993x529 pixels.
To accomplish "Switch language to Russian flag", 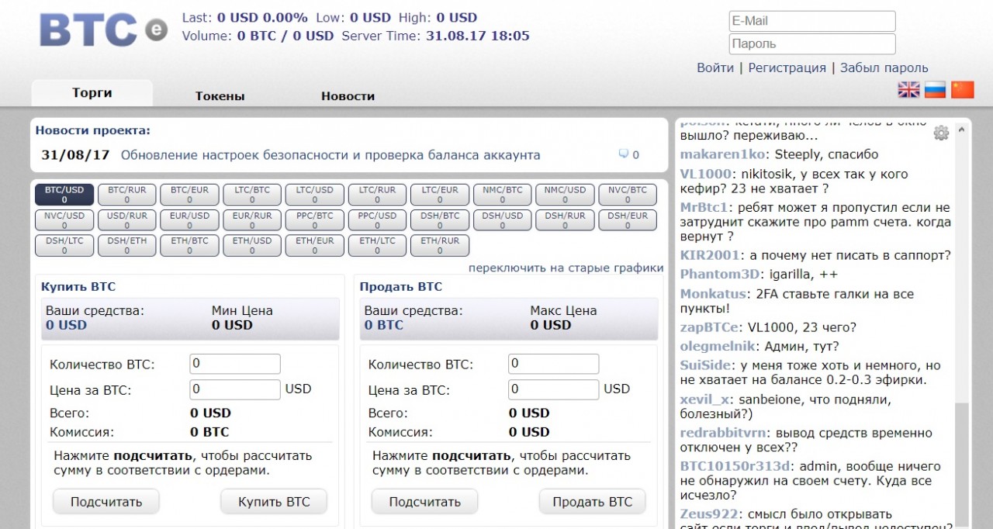I will (936, 89).
